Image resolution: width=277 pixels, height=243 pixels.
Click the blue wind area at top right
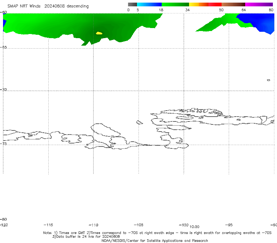(x=258, y=22)
